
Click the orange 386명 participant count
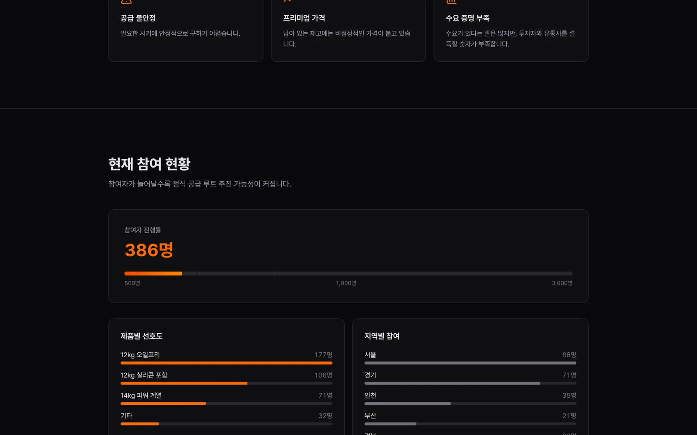(x=149, y=250)
